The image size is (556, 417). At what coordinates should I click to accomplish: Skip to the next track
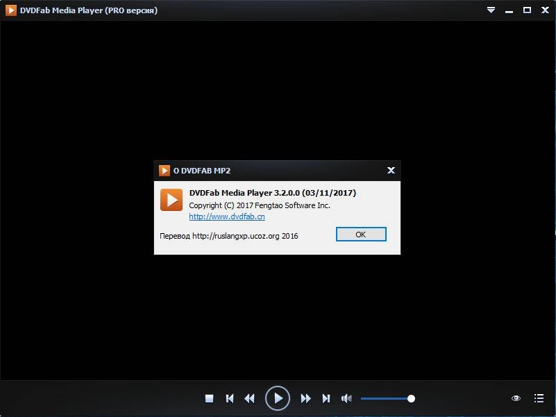pos(326,398)
